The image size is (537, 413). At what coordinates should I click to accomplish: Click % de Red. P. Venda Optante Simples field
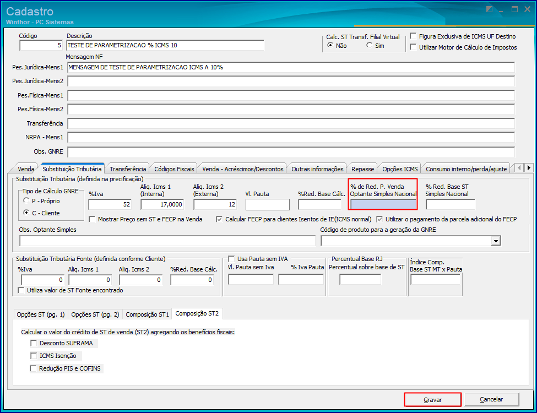coord(383,204)
